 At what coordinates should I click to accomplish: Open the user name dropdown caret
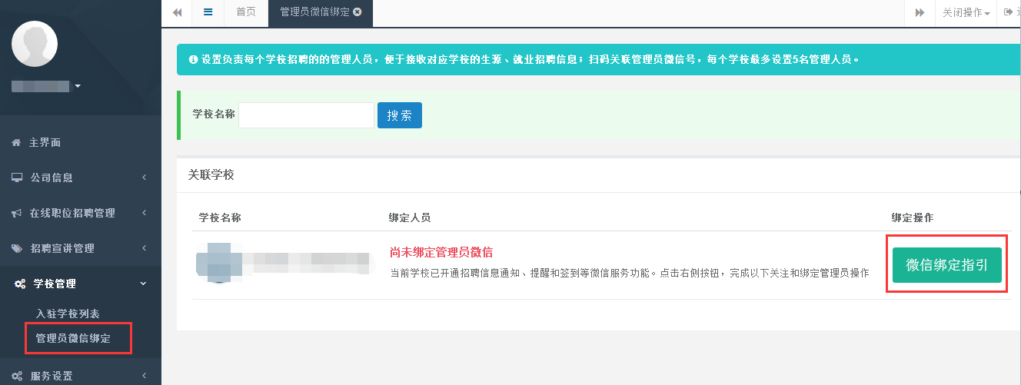point(78,86)
